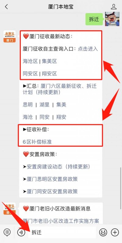Open the 海沧区 link

tap(30, 61)
